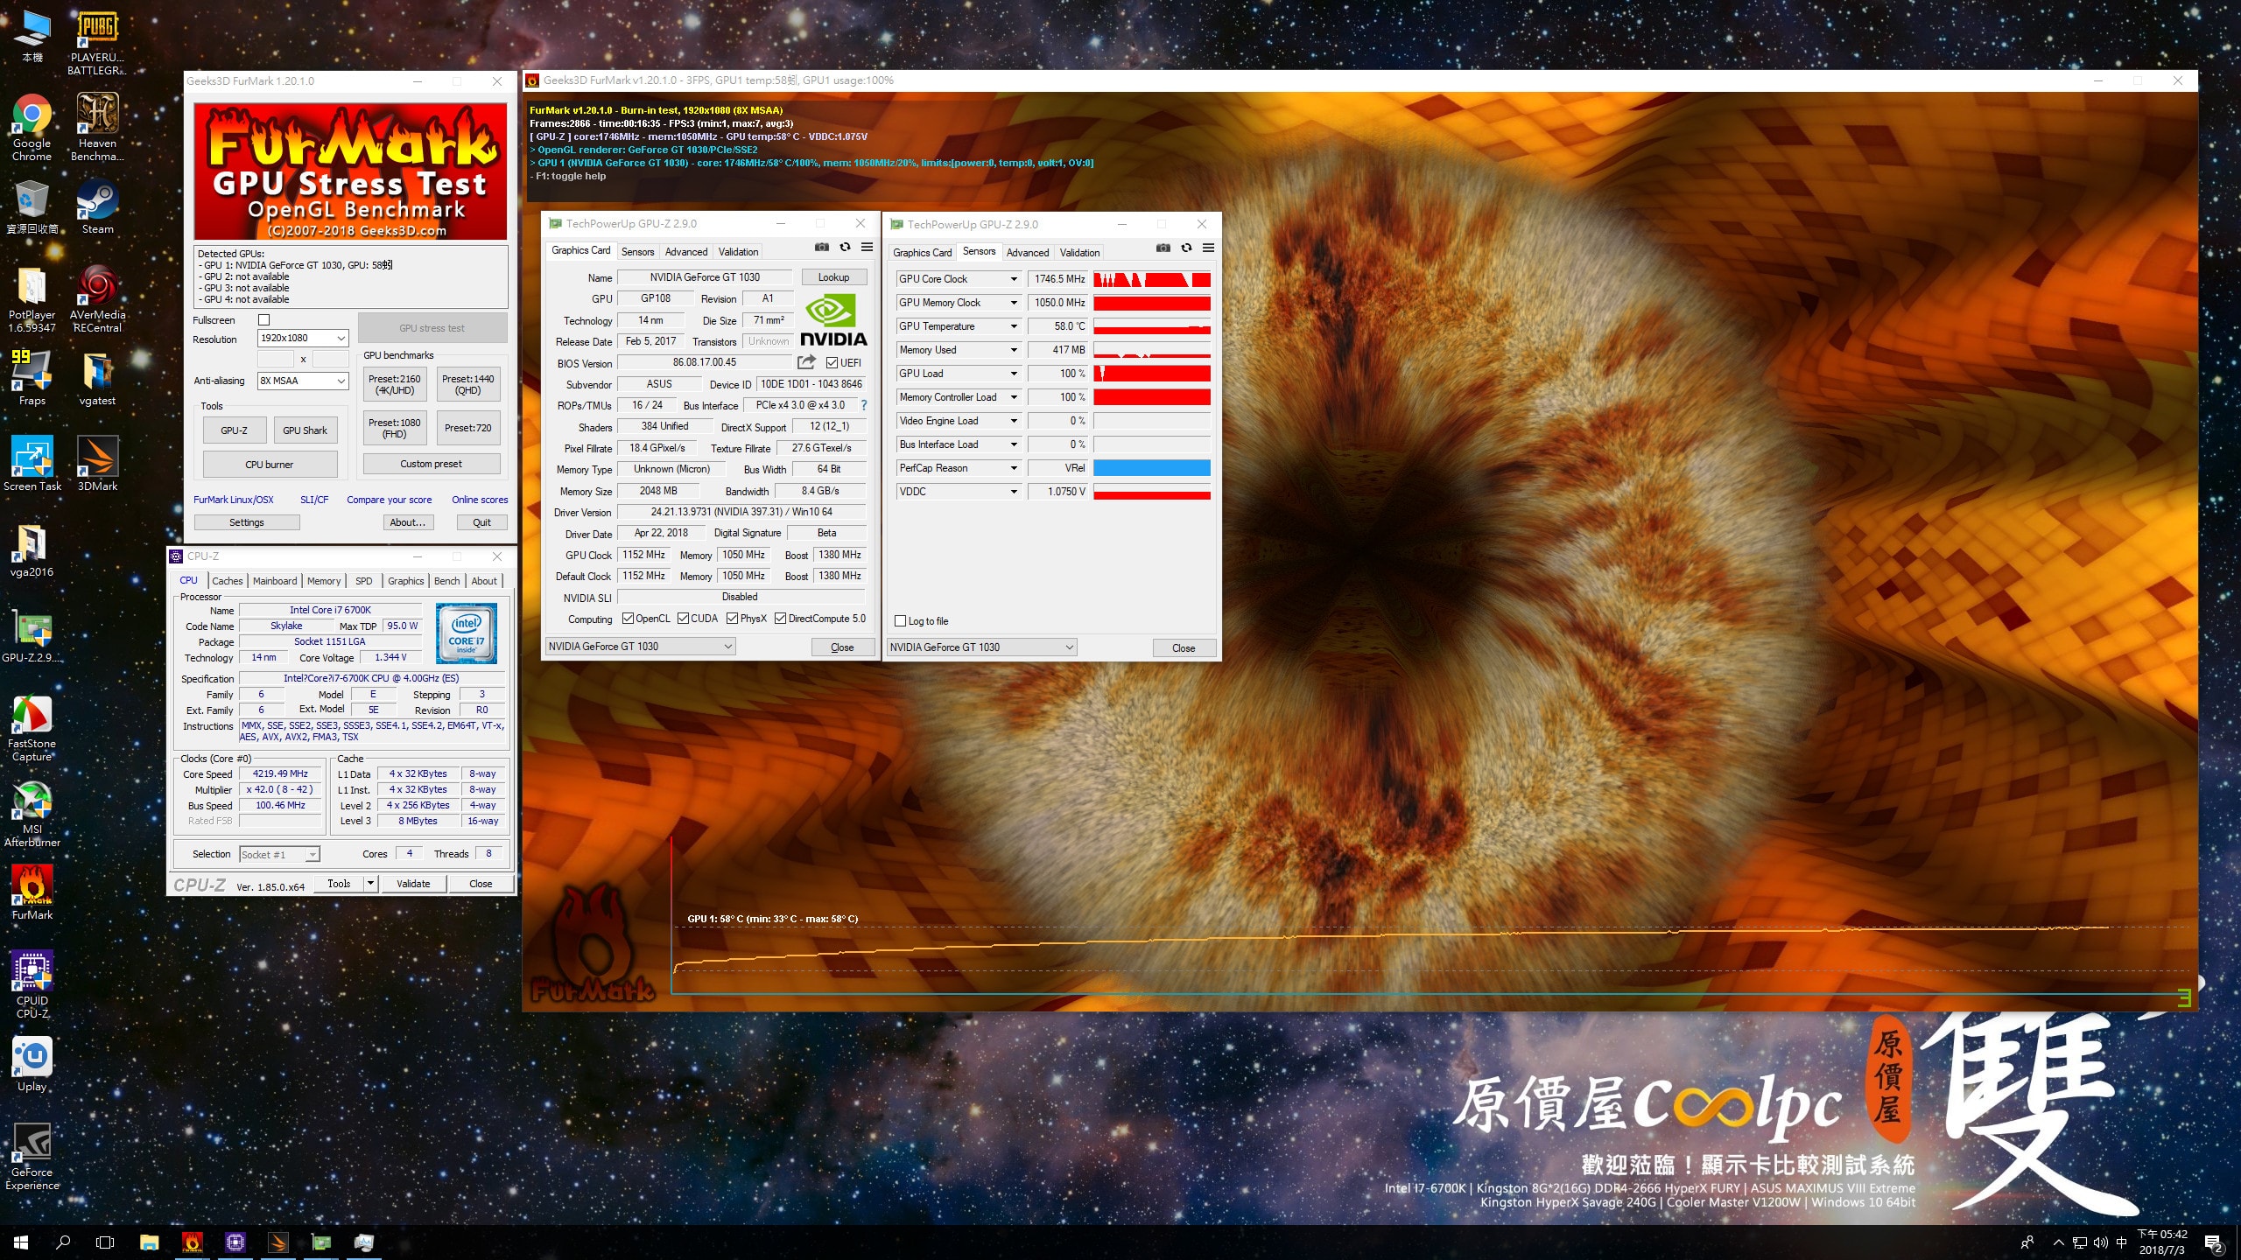Click Custom preset button in FurMark
This screenshot has height=1260, width=2241.
[432, 464]
